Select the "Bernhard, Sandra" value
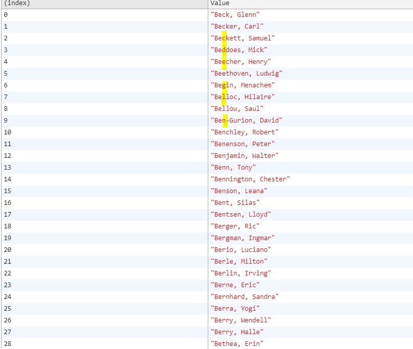 (x=245, y=297)
